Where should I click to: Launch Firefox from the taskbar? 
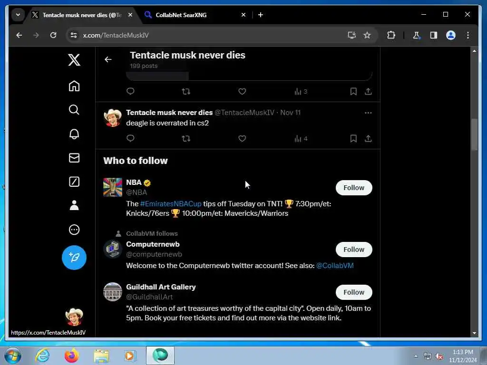click(x=71, y=355)
